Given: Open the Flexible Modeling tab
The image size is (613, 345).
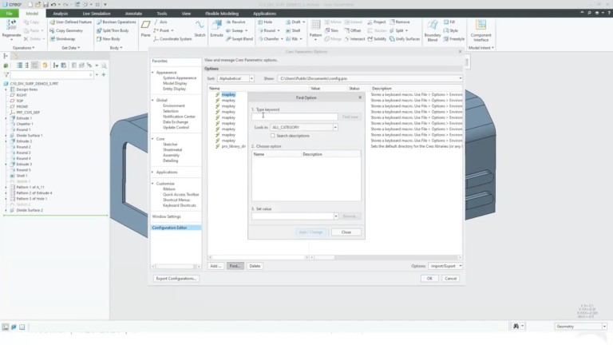Looking at the screenshot, I should (222, 14).
